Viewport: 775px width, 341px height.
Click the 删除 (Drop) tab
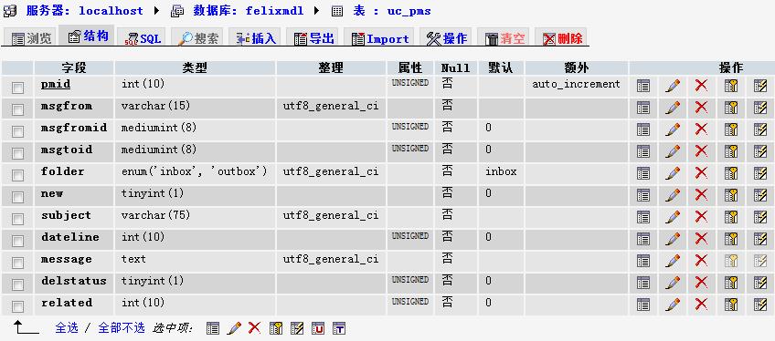(x=562, y=37)
